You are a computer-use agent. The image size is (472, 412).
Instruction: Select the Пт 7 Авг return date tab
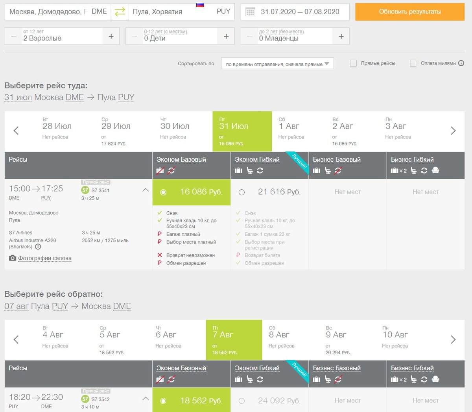[234, 340]
